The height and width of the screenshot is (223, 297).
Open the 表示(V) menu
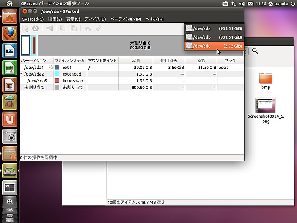click(x=73, y=19)
